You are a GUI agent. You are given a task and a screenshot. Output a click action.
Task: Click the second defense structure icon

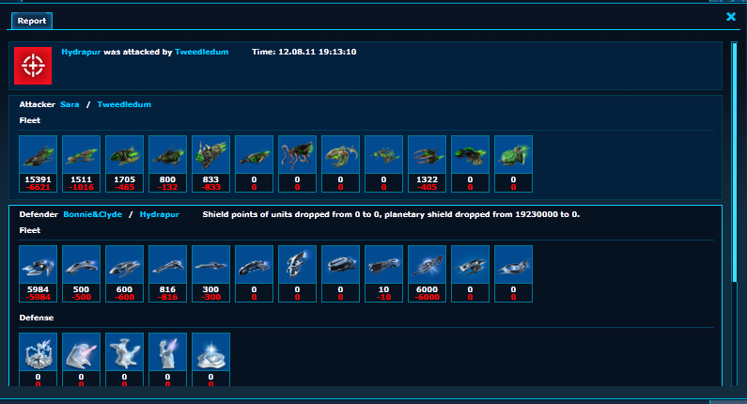coord(82,352)
